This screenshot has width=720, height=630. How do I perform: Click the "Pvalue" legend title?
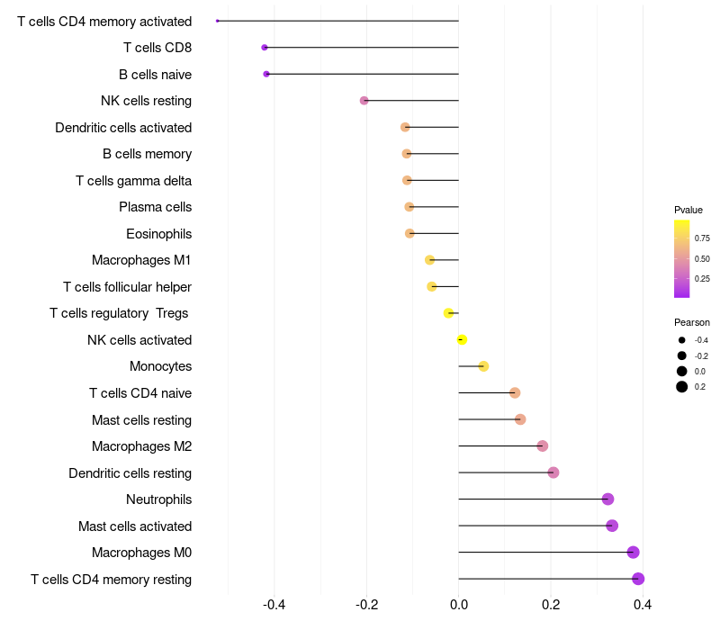point(688,210)
